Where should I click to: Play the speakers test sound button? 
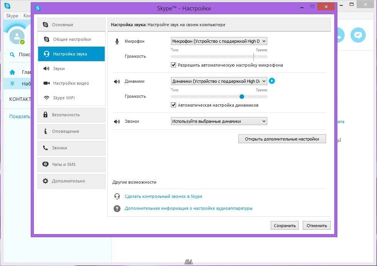272,81
